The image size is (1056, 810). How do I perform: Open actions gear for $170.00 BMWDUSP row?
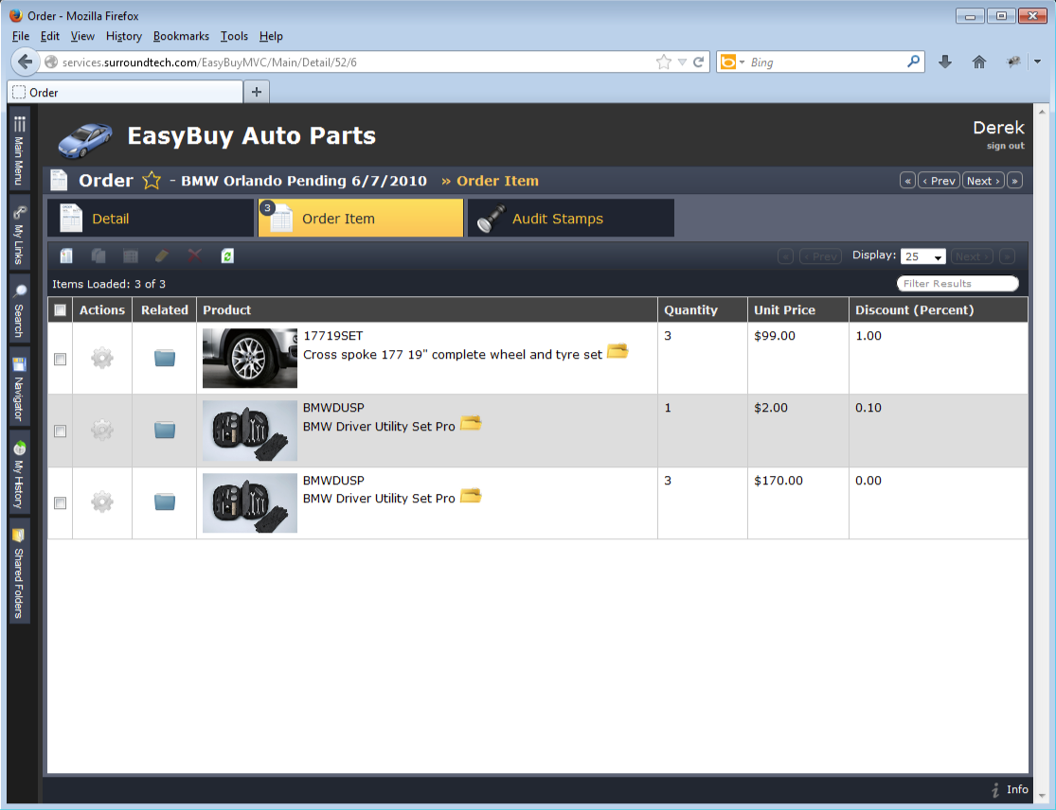[x=102, y=502]
